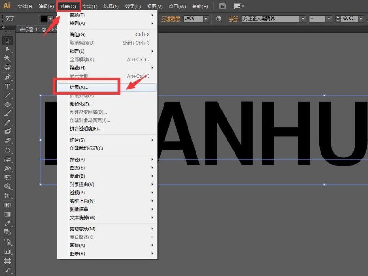Screen dimensions: 368x276
Task: Expand the 剪切蒙版(M) submenu
Action: 107,229
